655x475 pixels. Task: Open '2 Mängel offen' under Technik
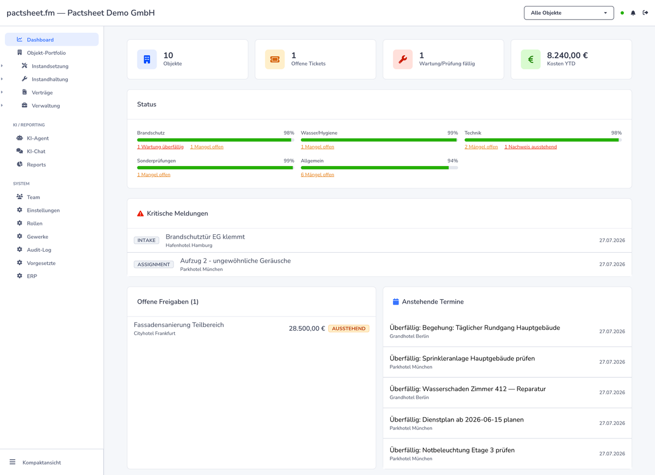pos(481,147)
